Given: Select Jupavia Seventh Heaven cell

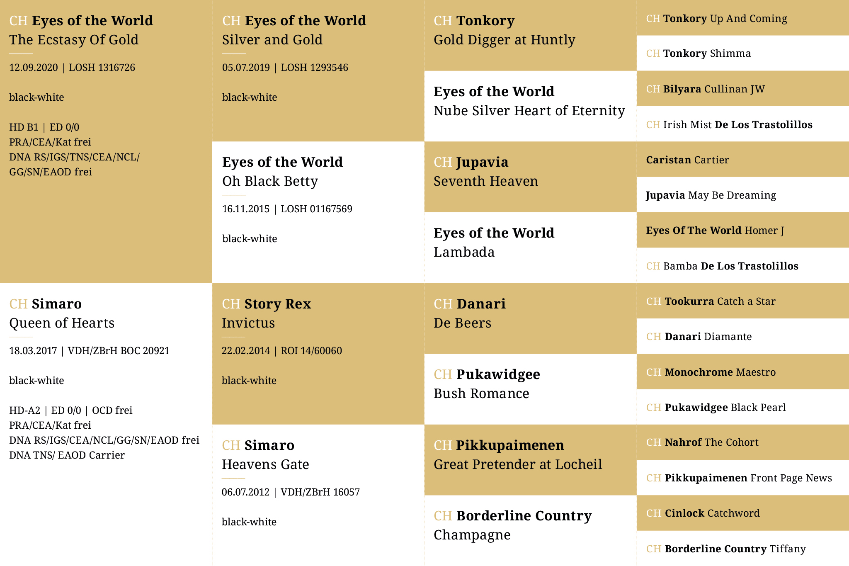Looking at the screenshot, I should click(485, 171).
